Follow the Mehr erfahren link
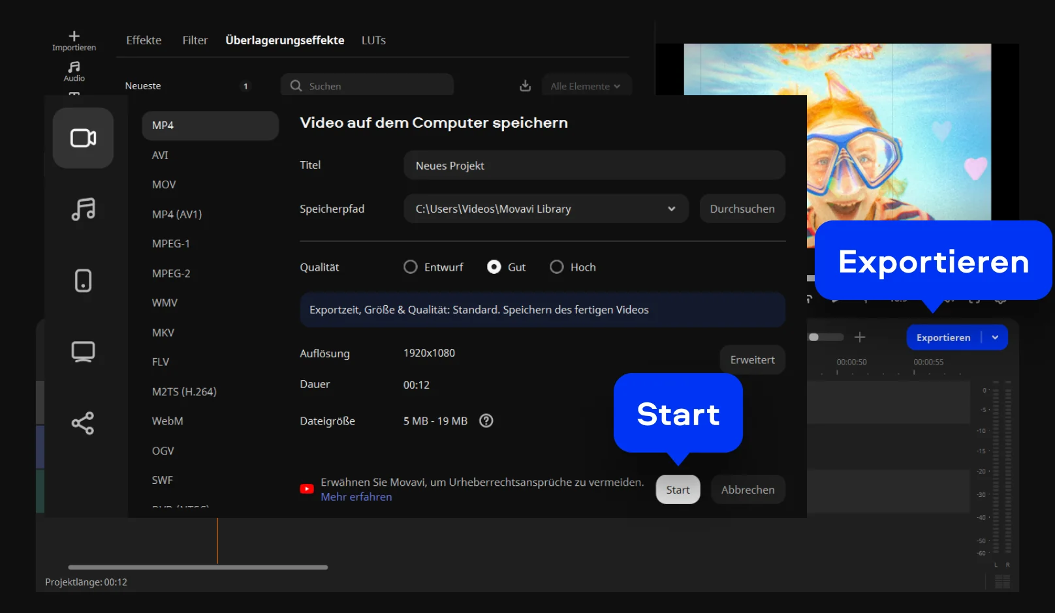Screen dimensions: 1055x613 [356, 497]
